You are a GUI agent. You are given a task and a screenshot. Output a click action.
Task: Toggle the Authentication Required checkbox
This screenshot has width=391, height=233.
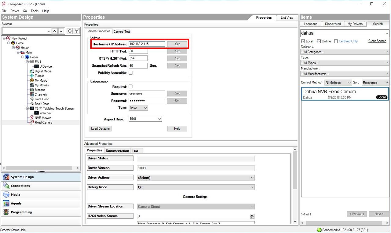[131, 87]
